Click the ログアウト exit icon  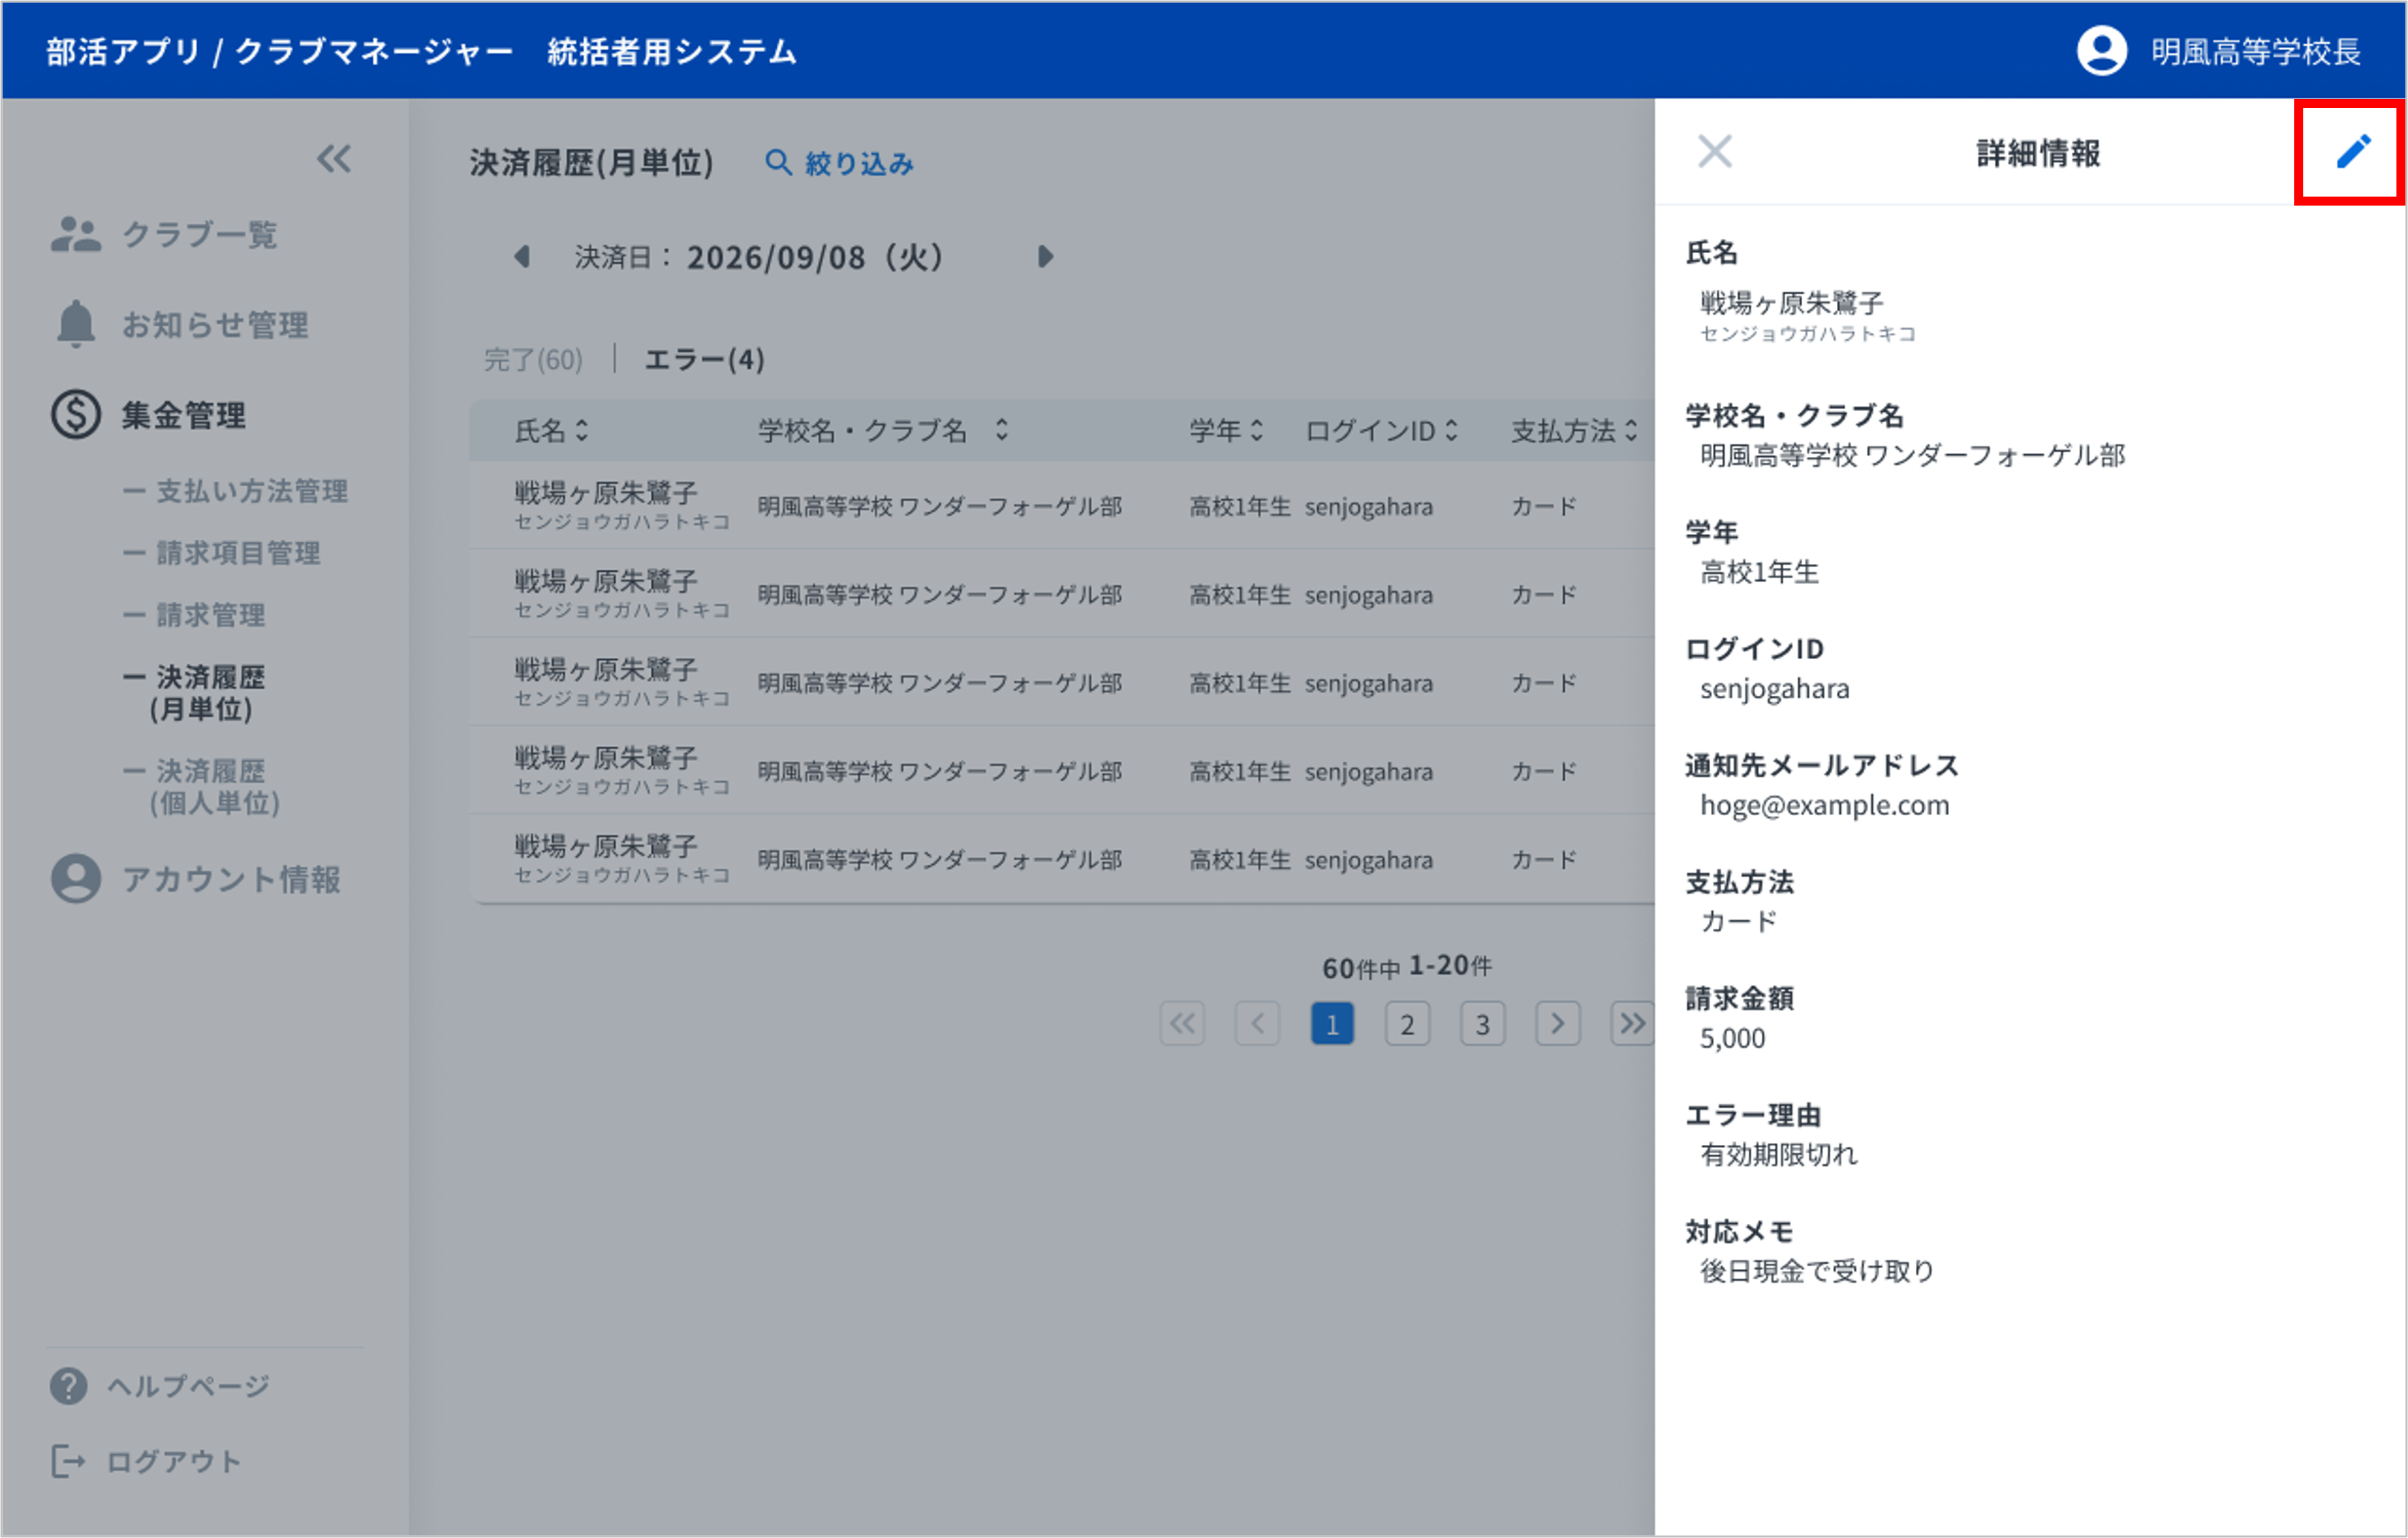[x=68, y=1462]
